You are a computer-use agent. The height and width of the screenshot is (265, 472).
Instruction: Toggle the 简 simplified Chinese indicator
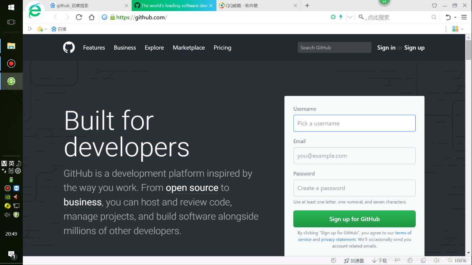pos(11,171)
